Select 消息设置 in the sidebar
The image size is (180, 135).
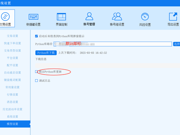tap(12, 102)
